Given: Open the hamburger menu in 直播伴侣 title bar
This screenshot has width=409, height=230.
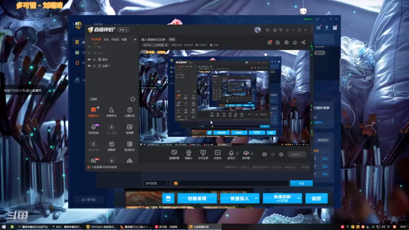Looking at the screenshot, I should pyautogui.click(x=287, y=30).
